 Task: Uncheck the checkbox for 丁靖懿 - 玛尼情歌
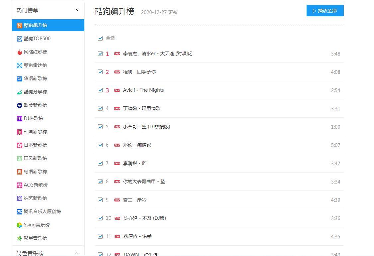coord(100,108)
